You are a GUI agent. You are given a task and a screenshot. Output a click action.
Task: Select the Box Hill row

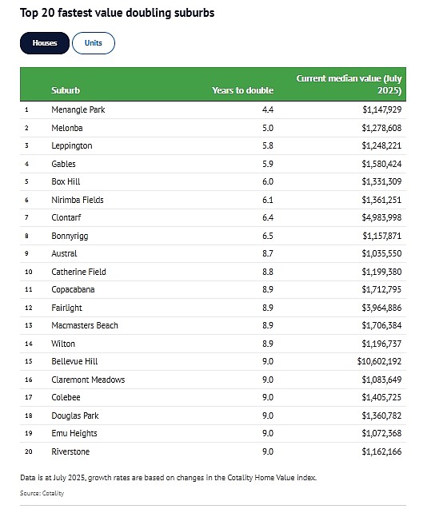[214, 181]
